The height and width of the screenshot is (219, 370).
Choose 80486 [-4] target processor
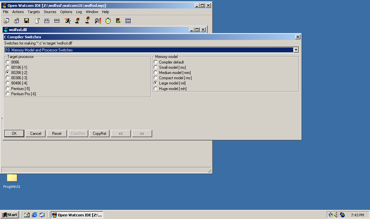click(x=16, y=83)
